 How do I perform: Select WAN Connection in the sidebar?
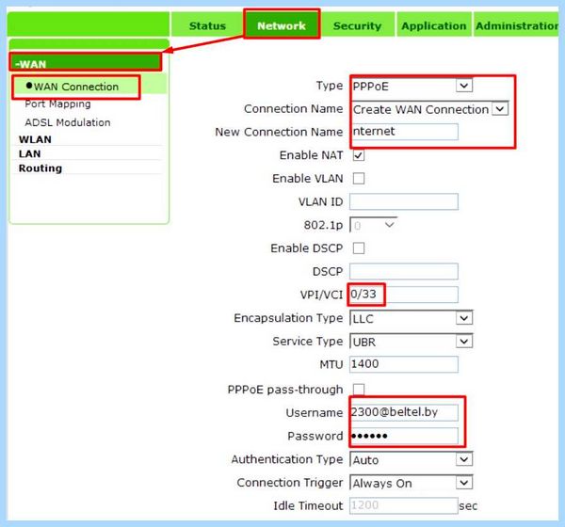pos(76,87)
